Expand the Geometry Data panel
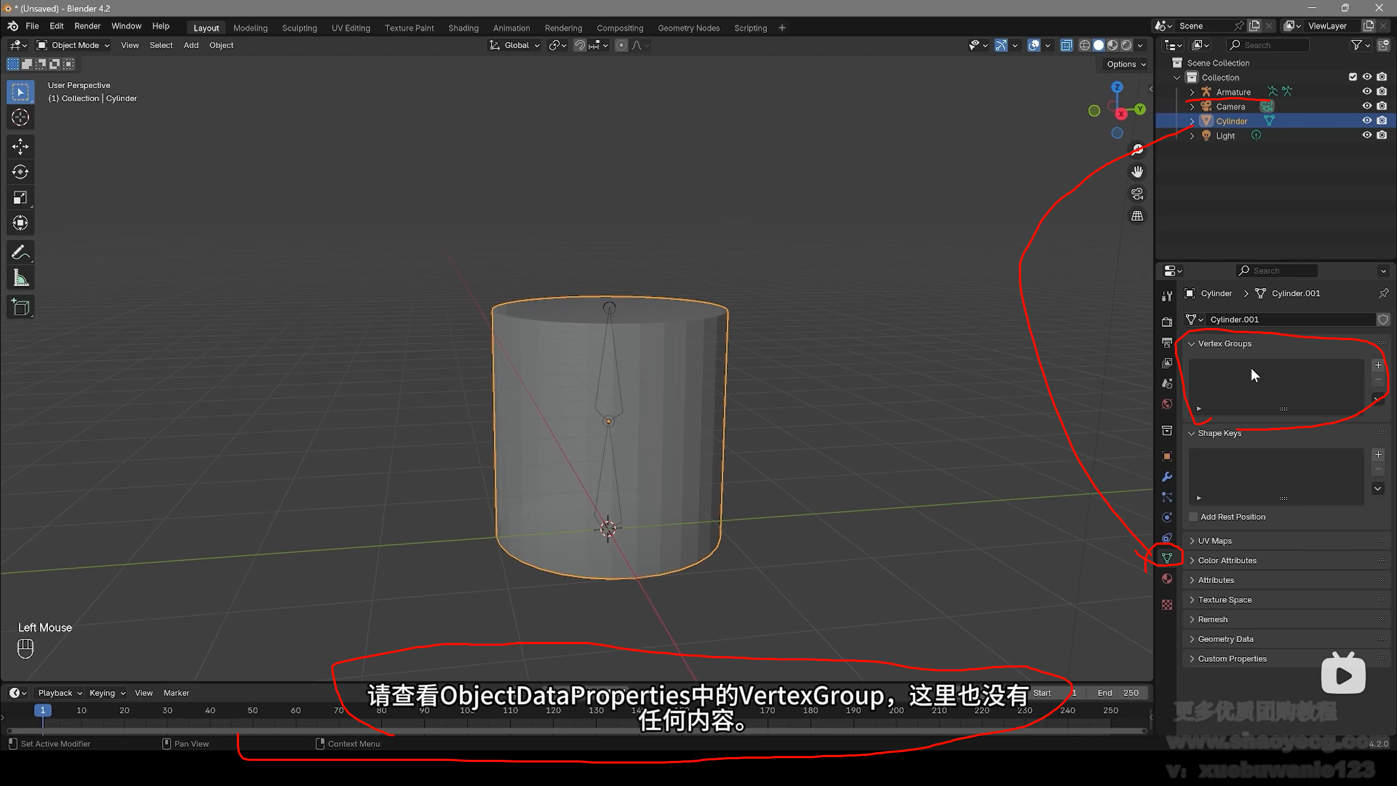Image resolution: width=1397 pixels, height=786 pixels. [1191, 639]
